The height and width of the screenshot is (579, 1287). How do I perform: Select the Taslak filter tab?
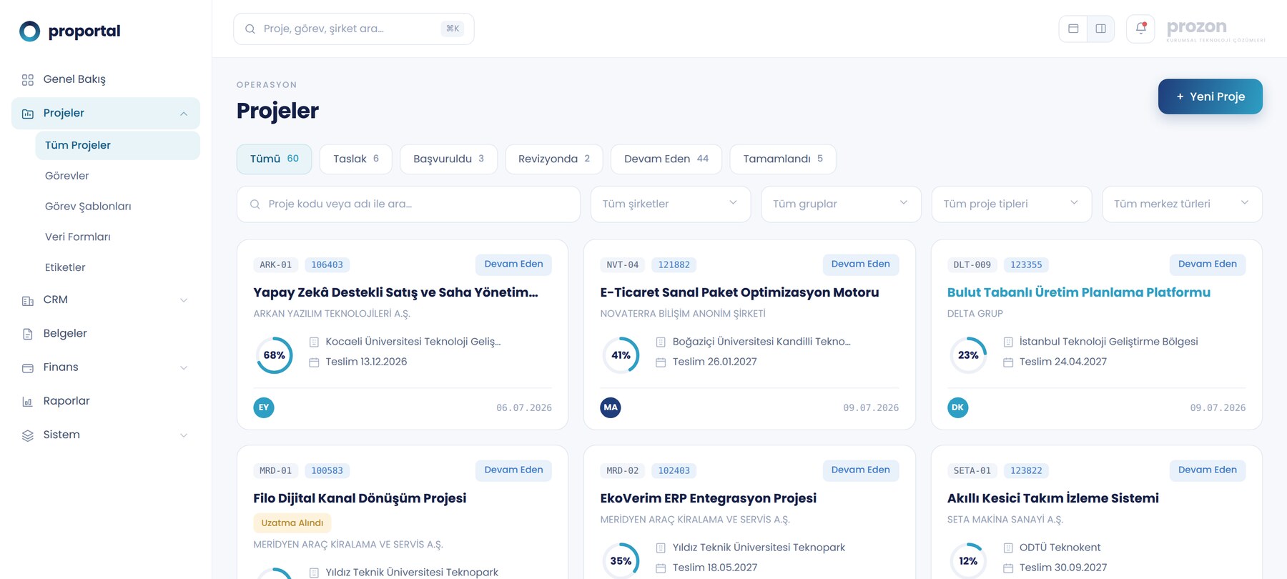pyautogui.click(x=356, y=159)
